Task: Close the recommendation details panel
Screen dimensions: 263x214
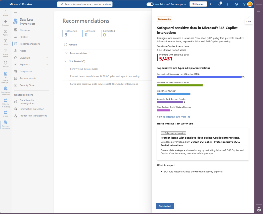Action: point(250,13)
